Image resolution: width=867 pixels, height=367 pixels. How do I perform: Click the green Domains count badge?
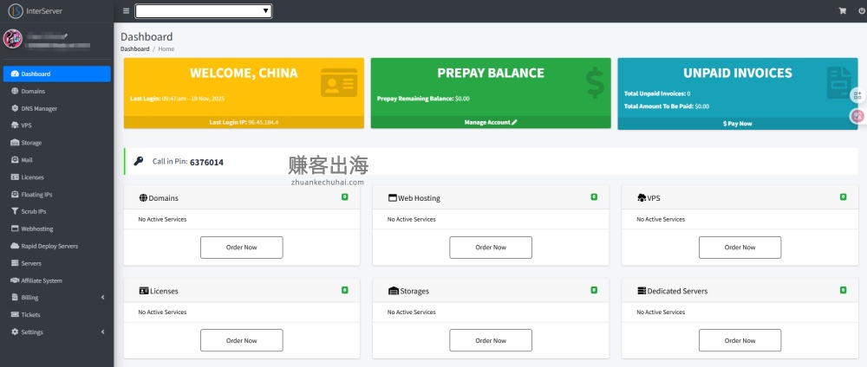(344, 197)
